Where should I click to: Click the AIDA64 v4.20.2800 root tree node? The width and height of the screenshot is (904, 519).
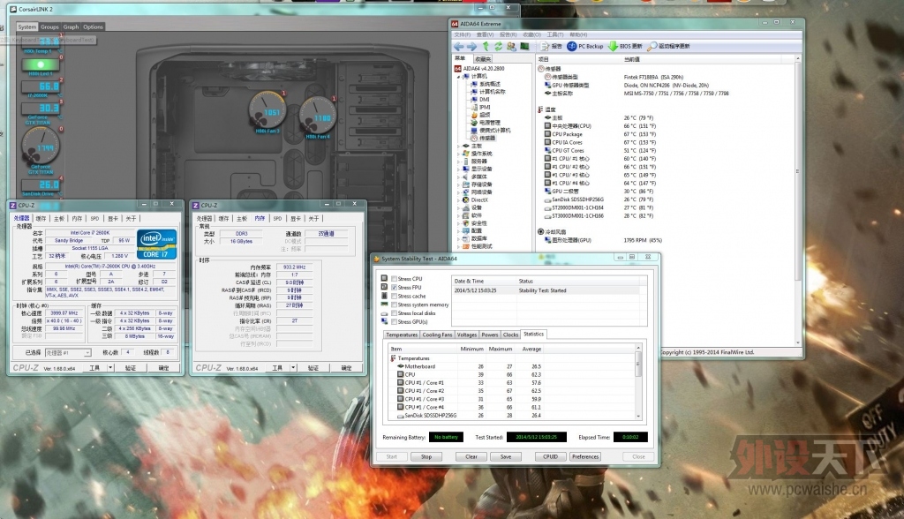(478, 68)
